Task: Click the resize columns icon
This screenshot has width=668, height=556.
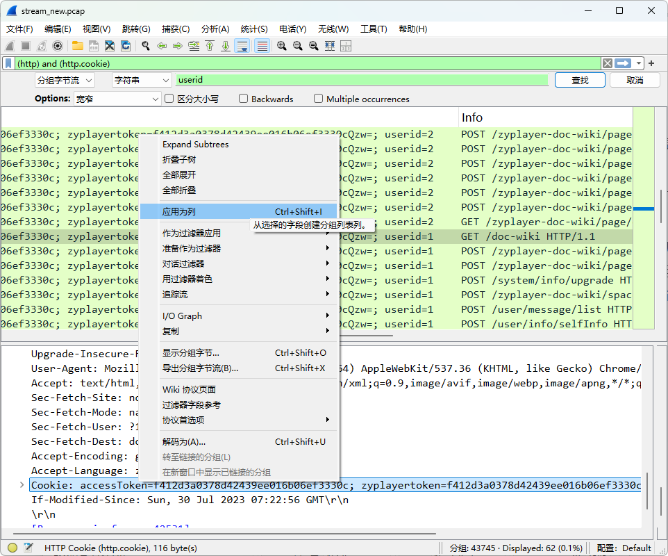Action: [330, 46]
